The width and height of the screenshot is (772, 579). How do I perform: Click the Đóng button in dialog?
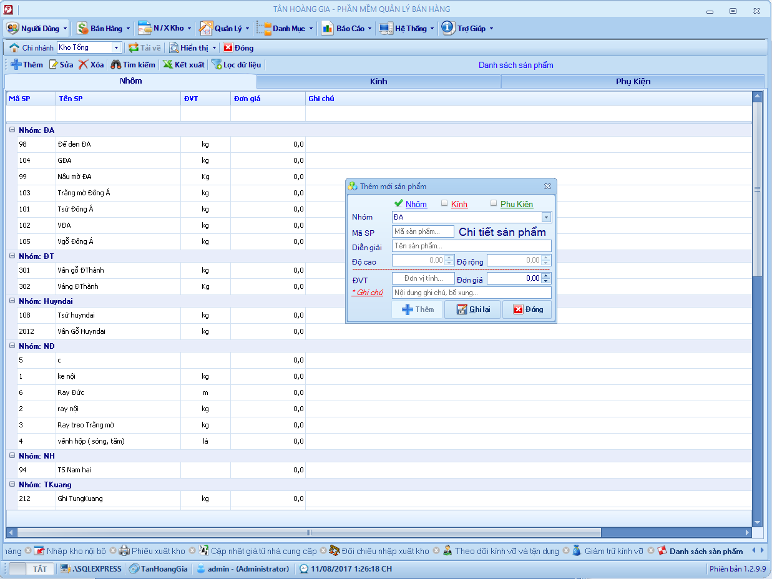527,309
